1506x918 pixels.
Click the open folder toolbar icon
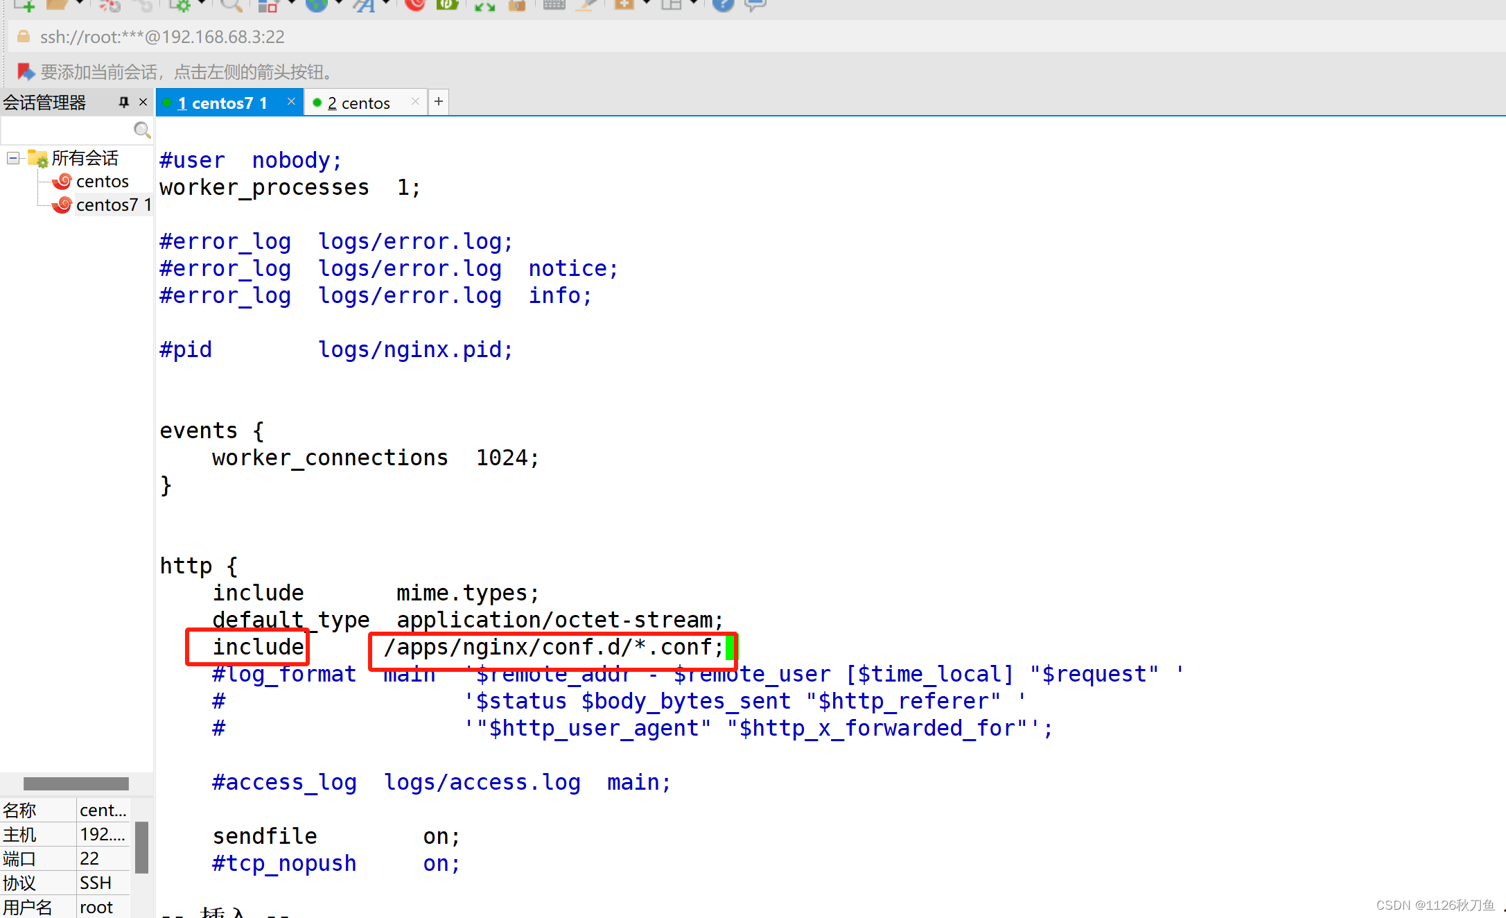point(57,6)
